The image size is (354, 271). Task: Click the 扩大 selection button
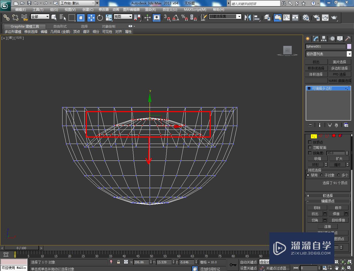(339, 159)
